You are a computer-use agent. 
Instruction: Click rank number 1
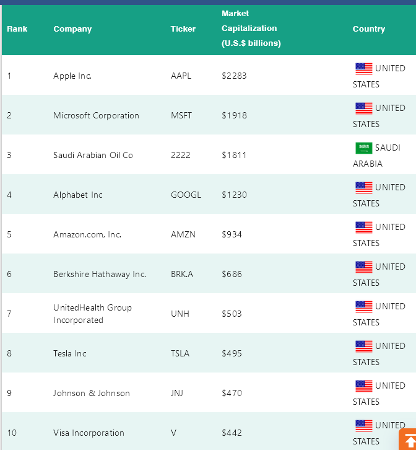pyautogui.click(x=9, y=76)
